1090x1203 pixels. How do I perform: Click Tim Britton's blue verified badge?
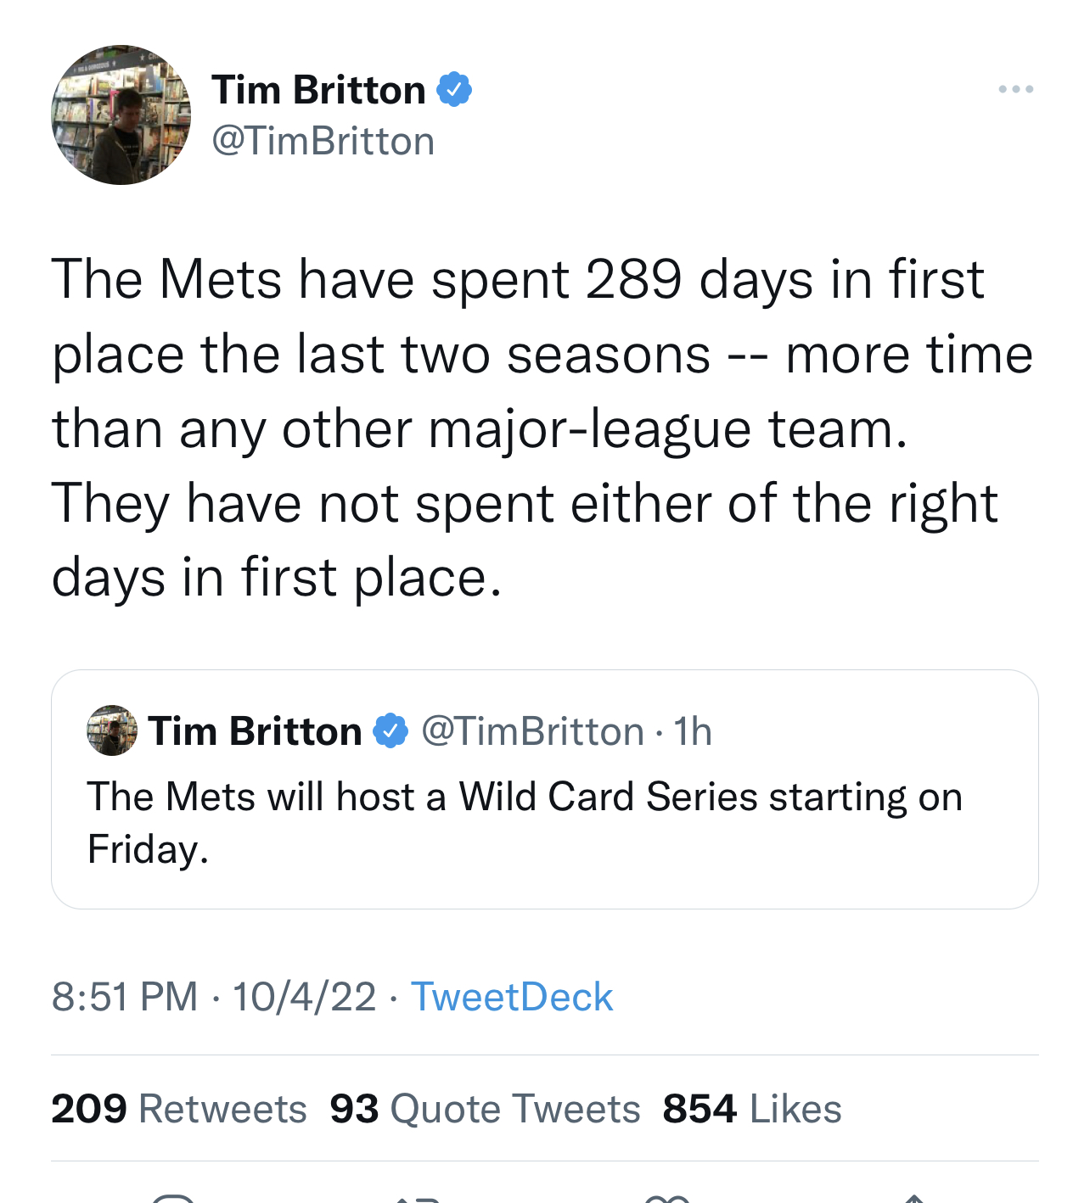click(x=454, y=89)
